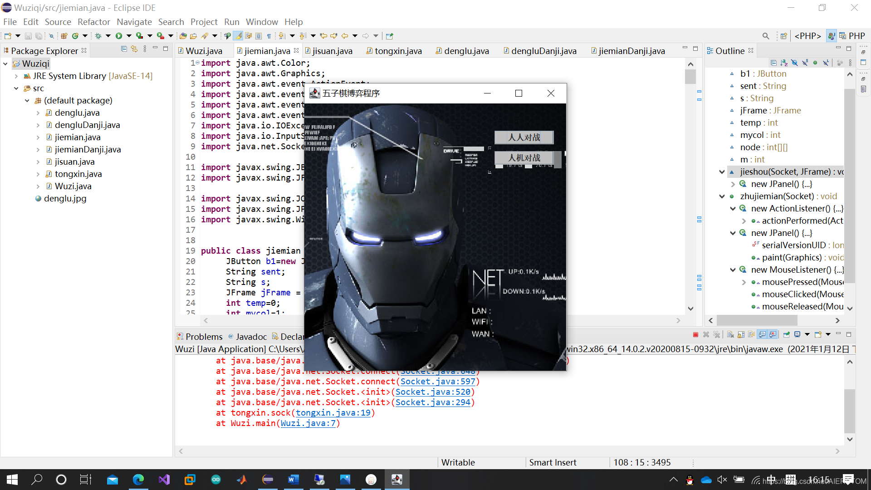Expand denglu.java in Package Explorer
Viewport: 871px width, 490px height.
(38, 113)
